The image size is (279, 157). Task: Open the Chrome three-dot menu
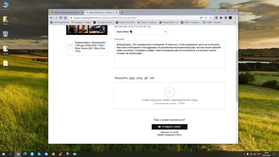(235, 18)
